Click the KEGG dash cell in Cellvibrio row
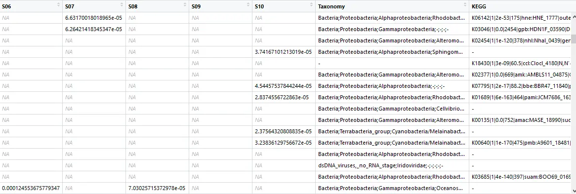576x194 pixels. 521,109
